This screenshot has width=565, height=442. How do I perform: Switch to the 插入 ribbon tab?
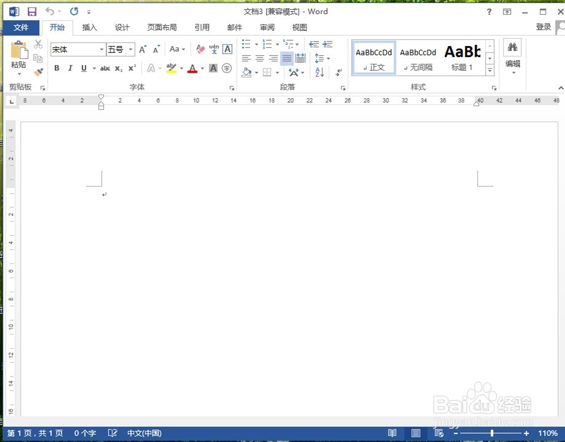90,27
